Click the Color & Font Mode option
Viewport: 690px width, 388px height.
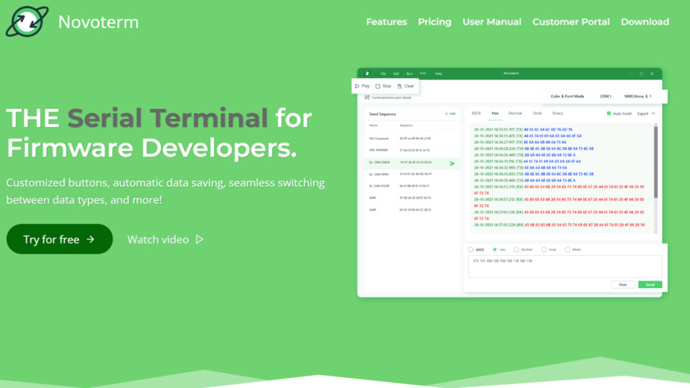pos(568,96)
